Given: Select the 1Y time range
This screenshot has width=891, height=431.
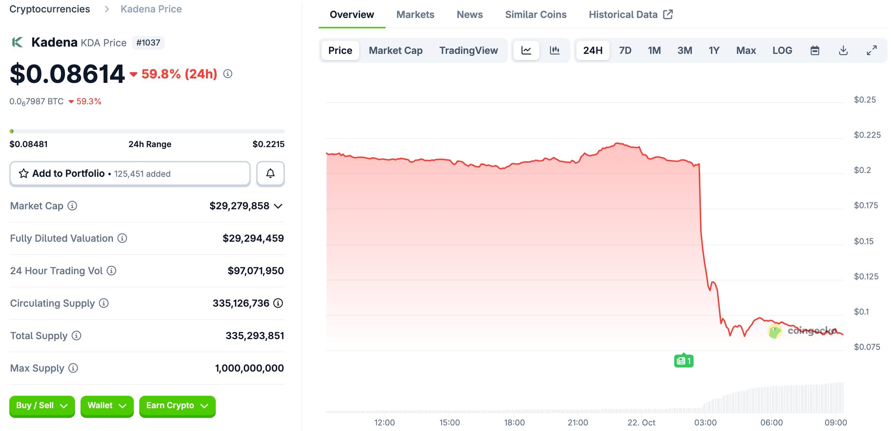Looking at the screenshot, I should 714,50.
